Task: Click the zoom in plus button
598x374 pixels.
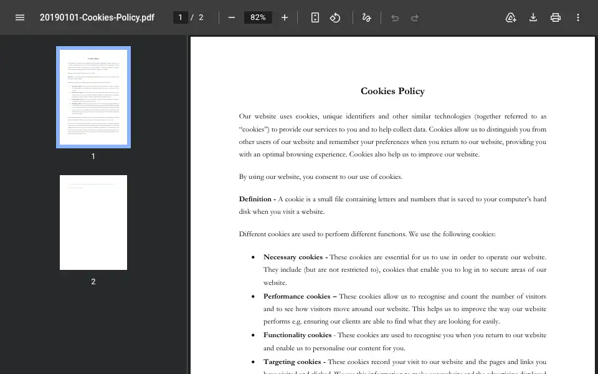Action: tap(285, 17)
